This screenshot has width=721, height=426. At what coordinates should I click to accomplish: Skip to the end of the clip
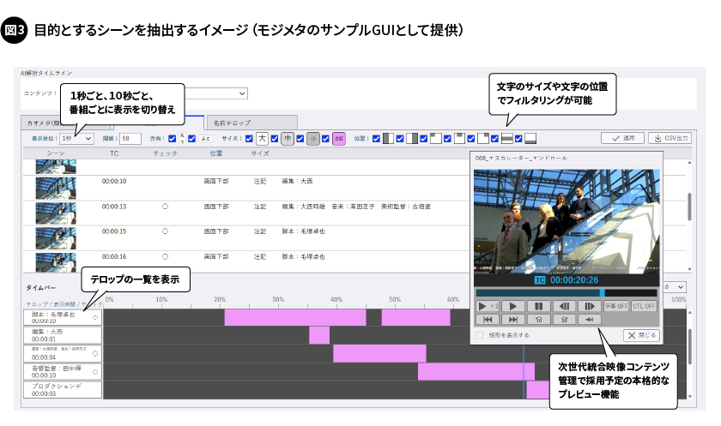[x=513, y=320]
